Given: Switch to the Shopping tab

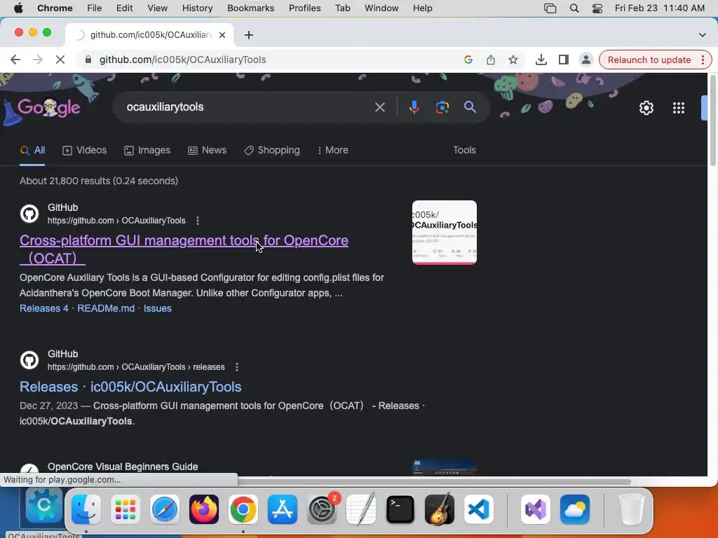Looking at the screenshot, I should click(272, 151).
